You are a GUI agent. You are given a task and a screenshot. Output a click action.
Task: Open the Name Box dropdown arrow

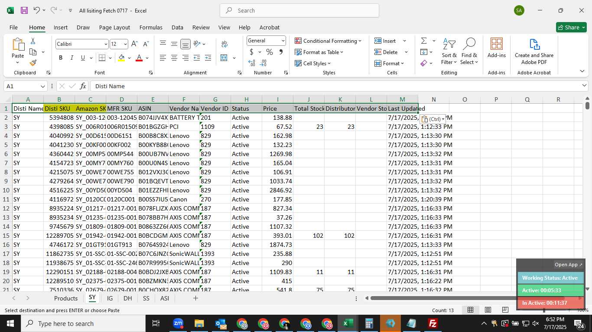coord(42,86)
